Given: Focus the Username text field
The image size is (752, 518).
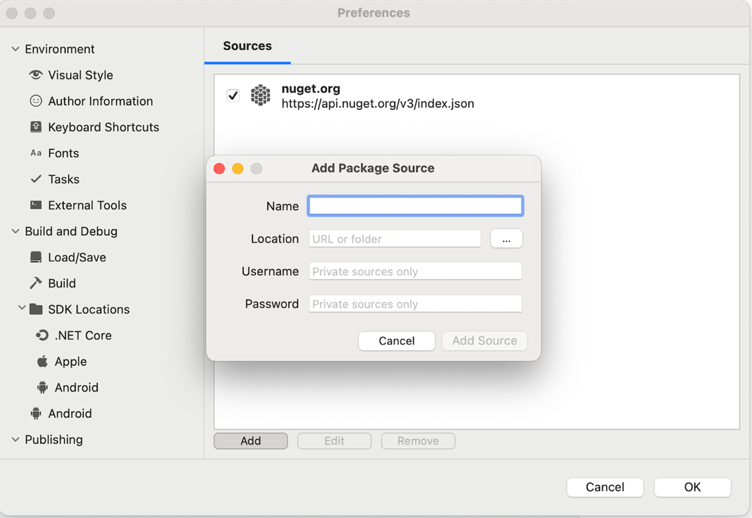Looking at the screenshot, I should 415,272.
